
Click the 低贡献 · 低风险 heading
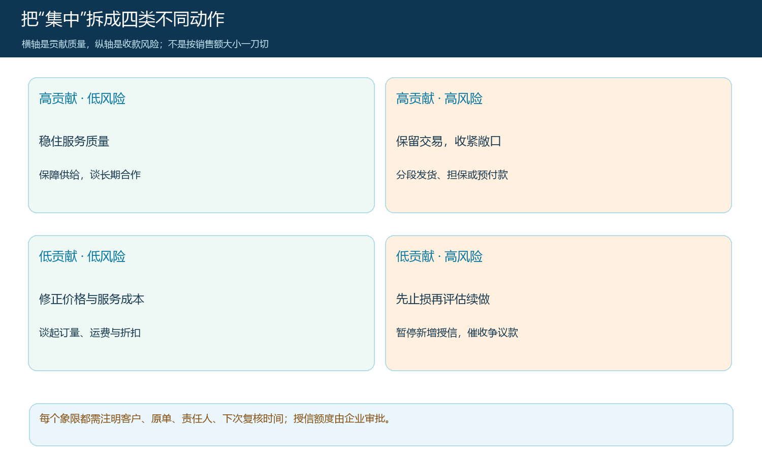pyautogui.click(x=82, y=256)
